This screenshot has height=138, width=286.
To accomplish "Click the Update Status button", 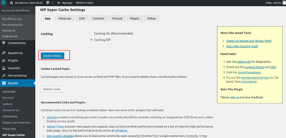I will [52, 56].
